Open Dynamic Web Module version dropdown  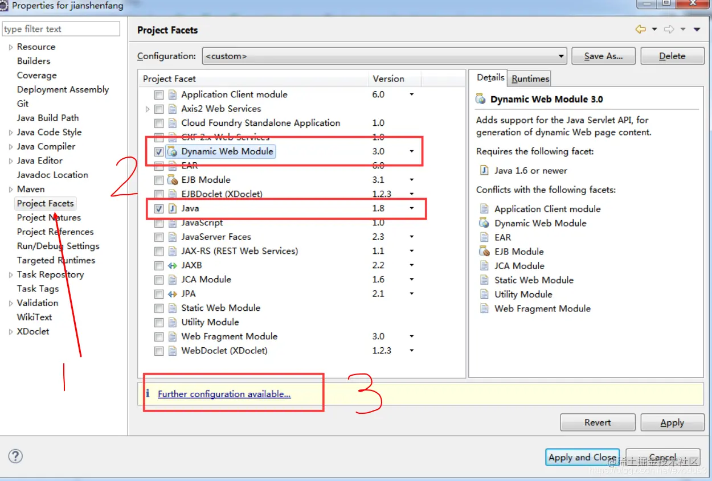[x=411, y=151]
